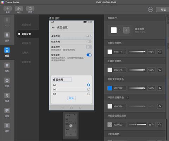Click the 38% opacity value field
The width and height of the screenshot is (169, 141).
(151, 125)
